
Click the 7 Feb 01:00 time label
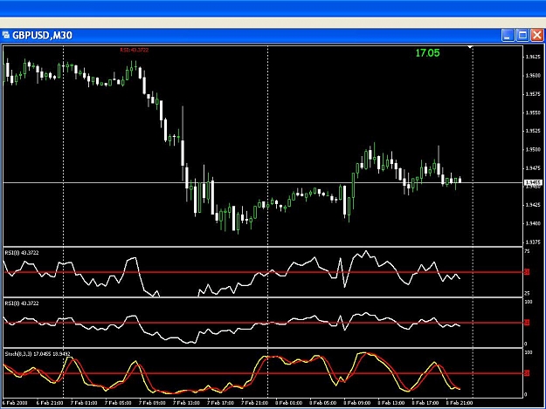click(x=84, y=403)
